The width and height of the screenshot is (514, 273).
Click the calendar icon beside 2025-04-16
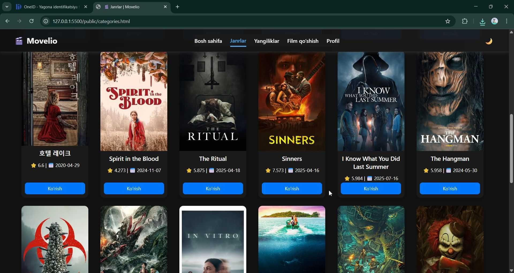pyautogui.click(x=290, y=170)
